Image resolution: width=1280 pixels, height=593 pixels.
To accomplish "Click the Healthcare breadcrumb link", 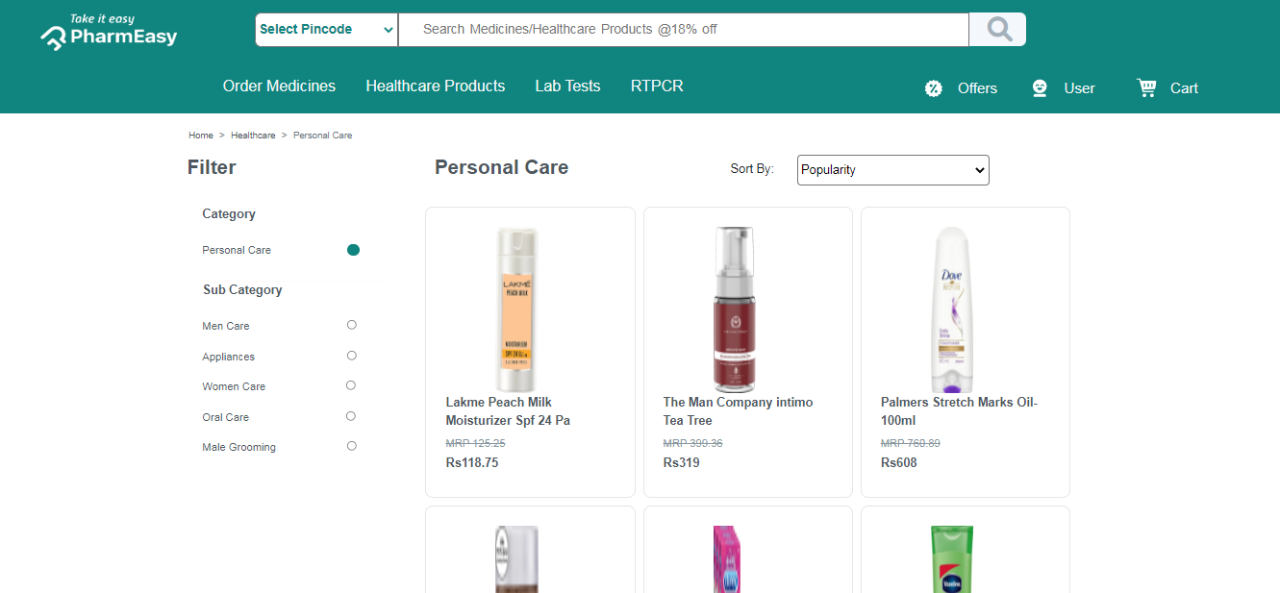I will pyautogui.click(x=253, y=136).
